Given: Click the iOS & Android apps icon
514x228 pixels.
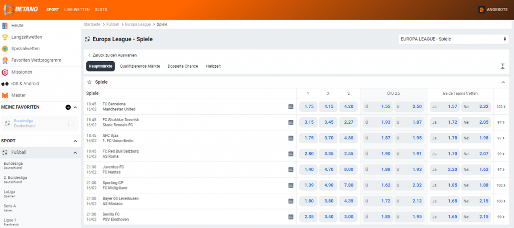Looking at the screenshot, I should tap(5, 84).
